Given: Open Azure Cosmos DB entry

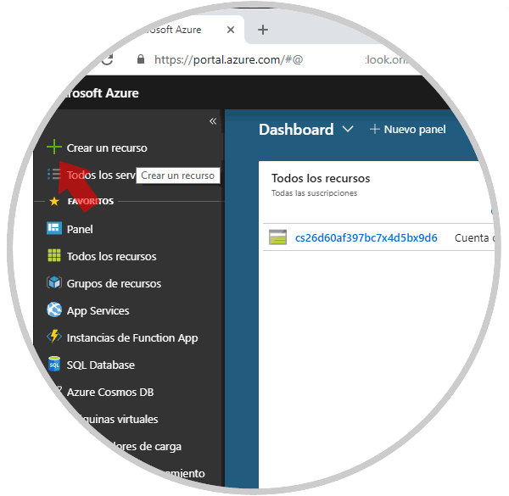Looking at the screenshot, I should (x=110, y=393).
